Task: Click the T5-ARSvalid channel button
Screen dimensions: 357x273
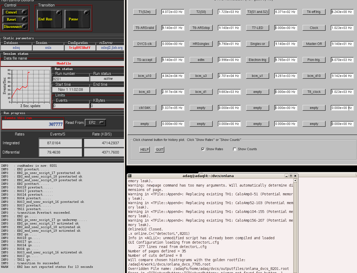Action: click(x=145, y=28)
